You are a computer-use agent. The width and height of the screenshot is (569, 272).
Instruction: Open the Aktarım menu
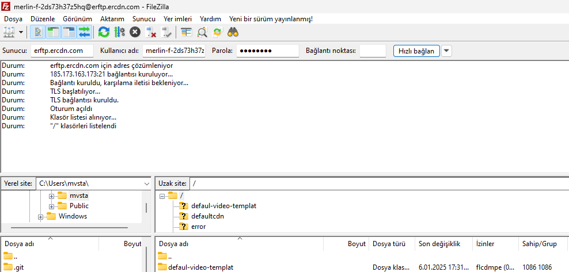pos(113,19)
